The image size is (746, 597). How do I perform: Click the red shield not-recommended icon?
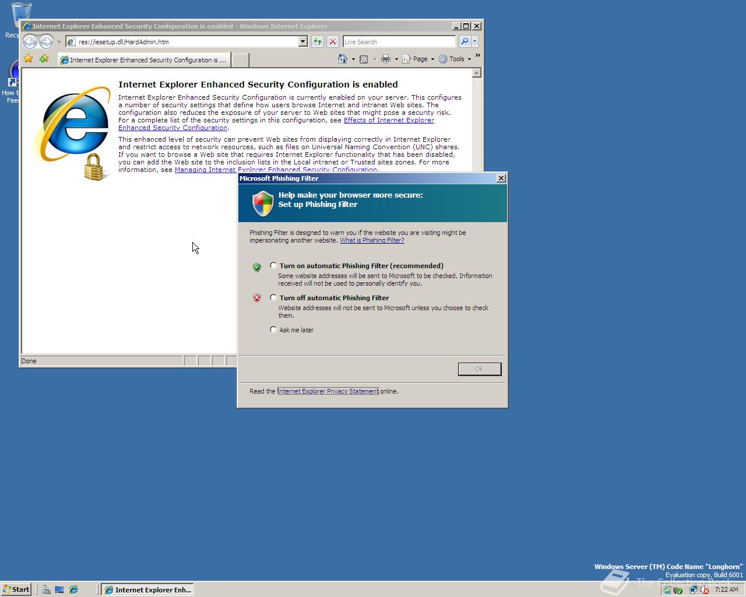[x=257, y=298]
